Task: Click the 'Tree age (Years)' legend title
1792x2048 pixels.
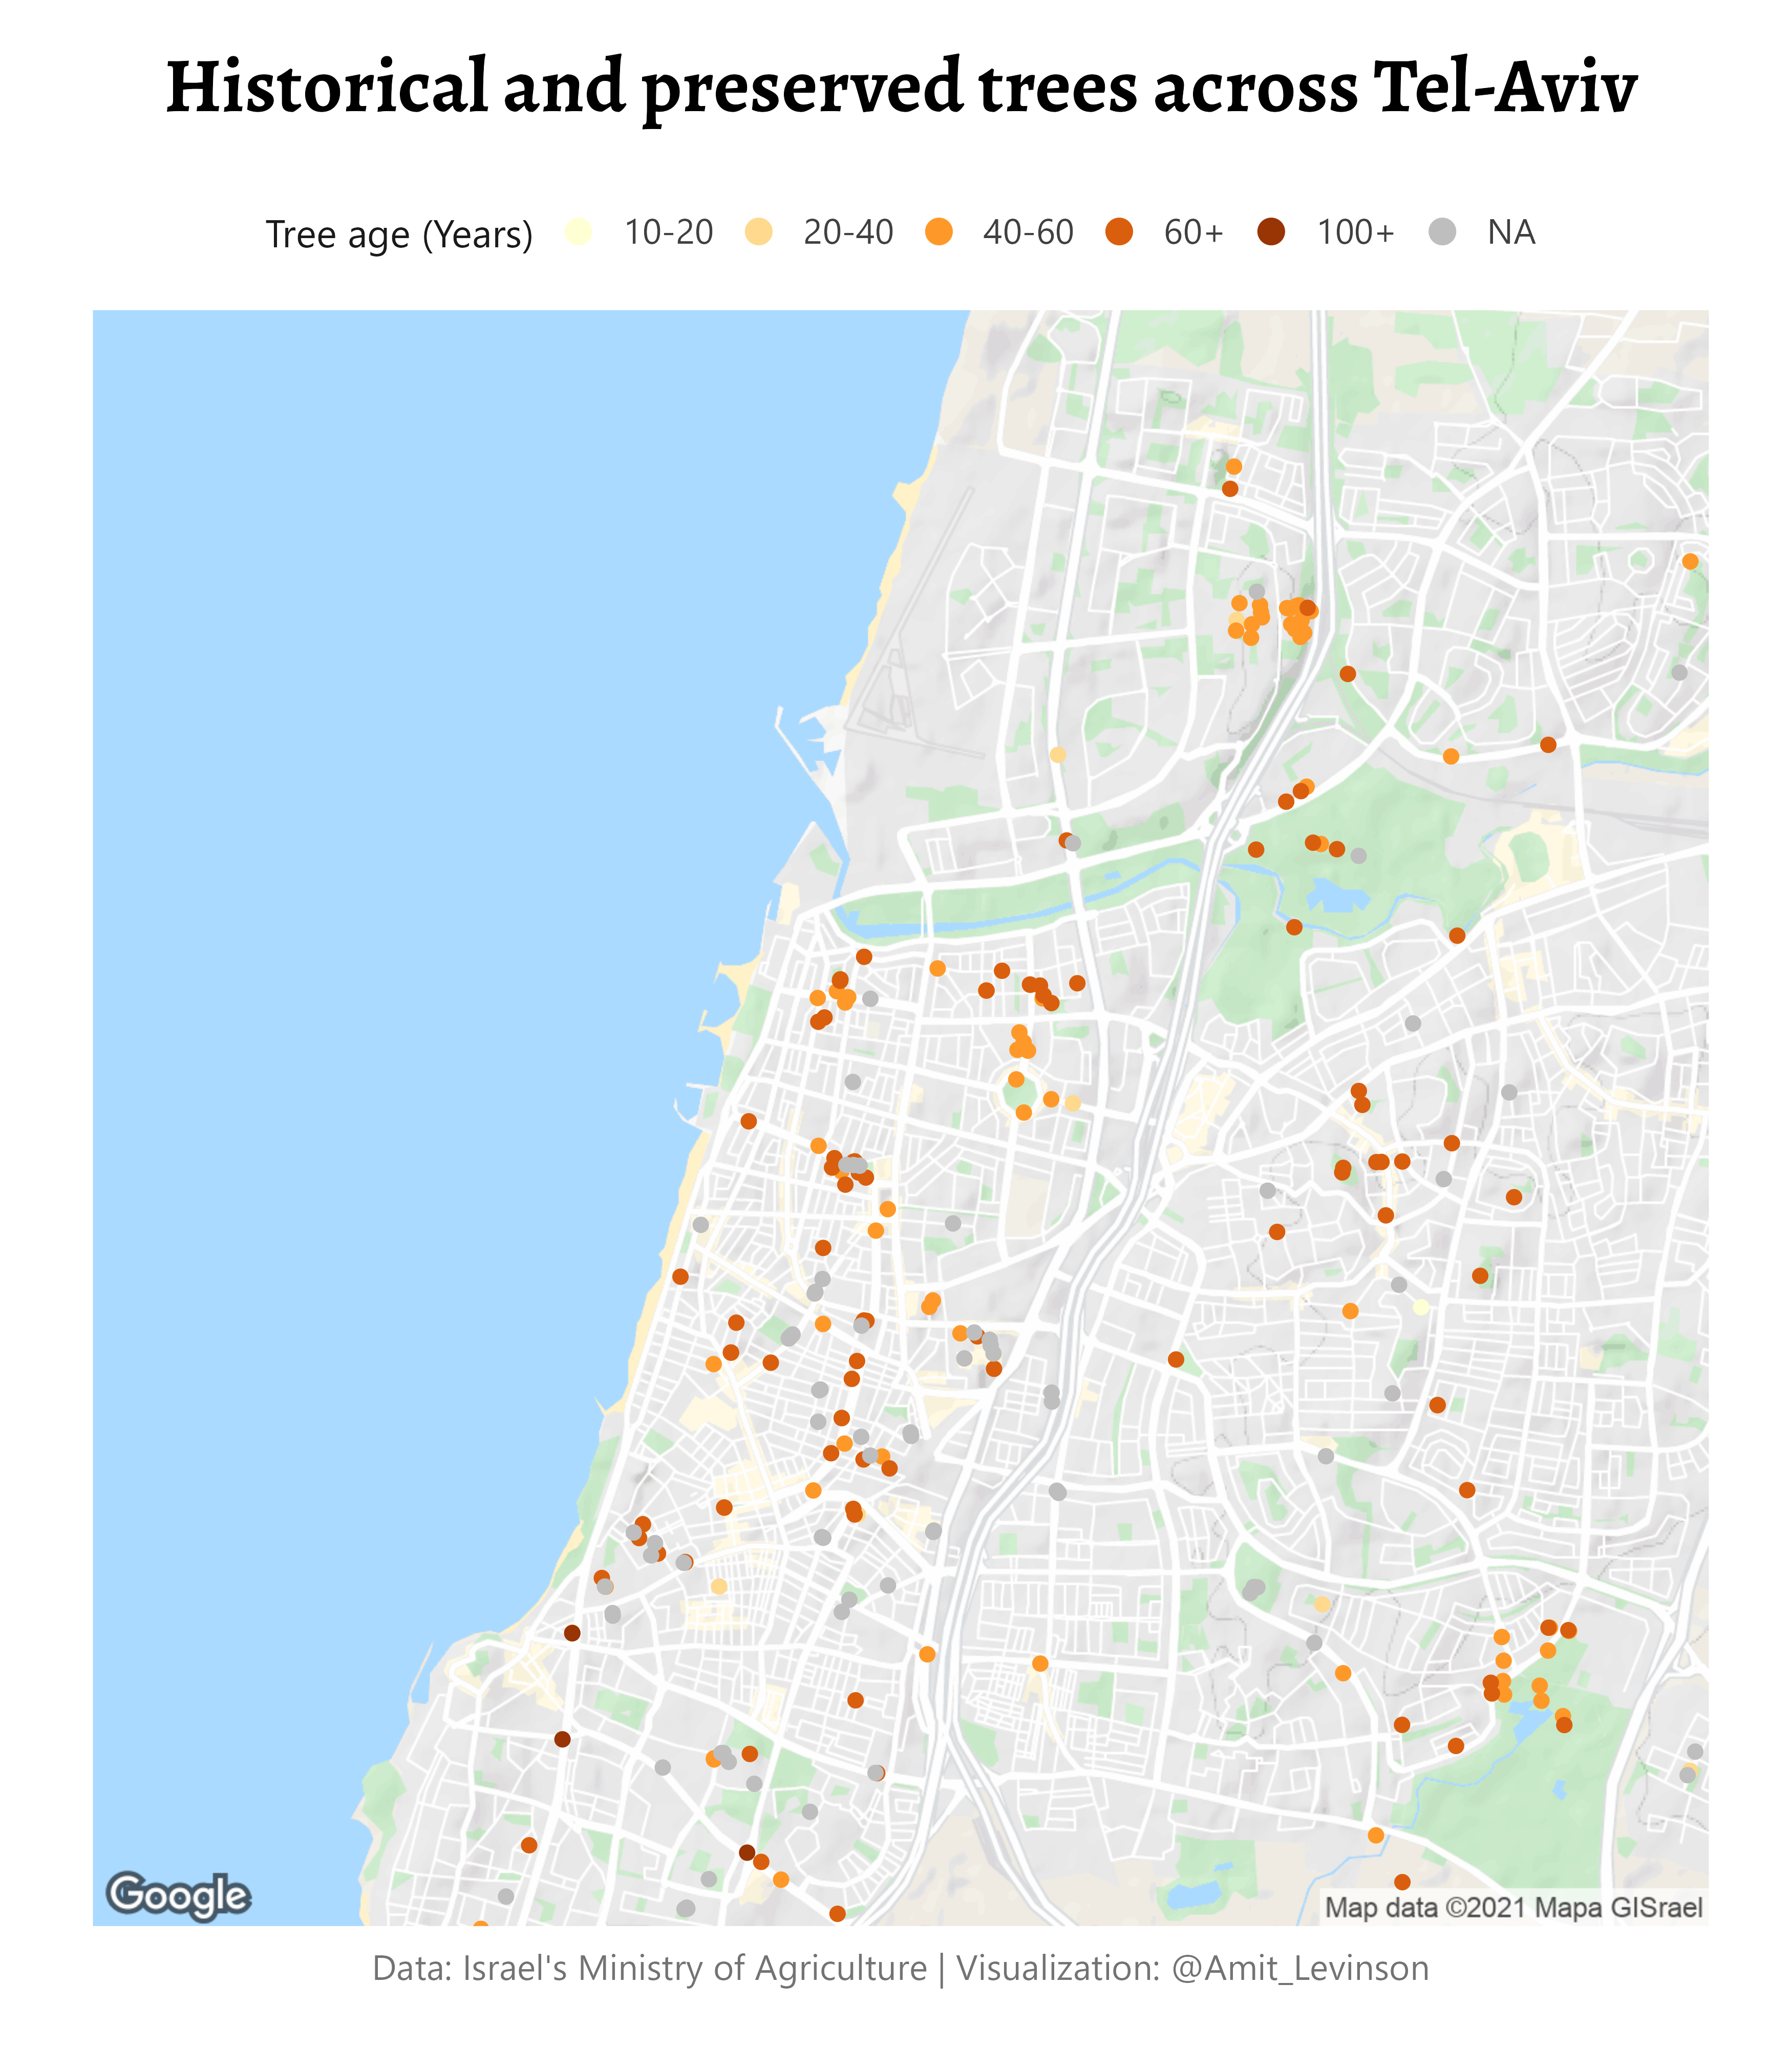Action: pos(399,234)
